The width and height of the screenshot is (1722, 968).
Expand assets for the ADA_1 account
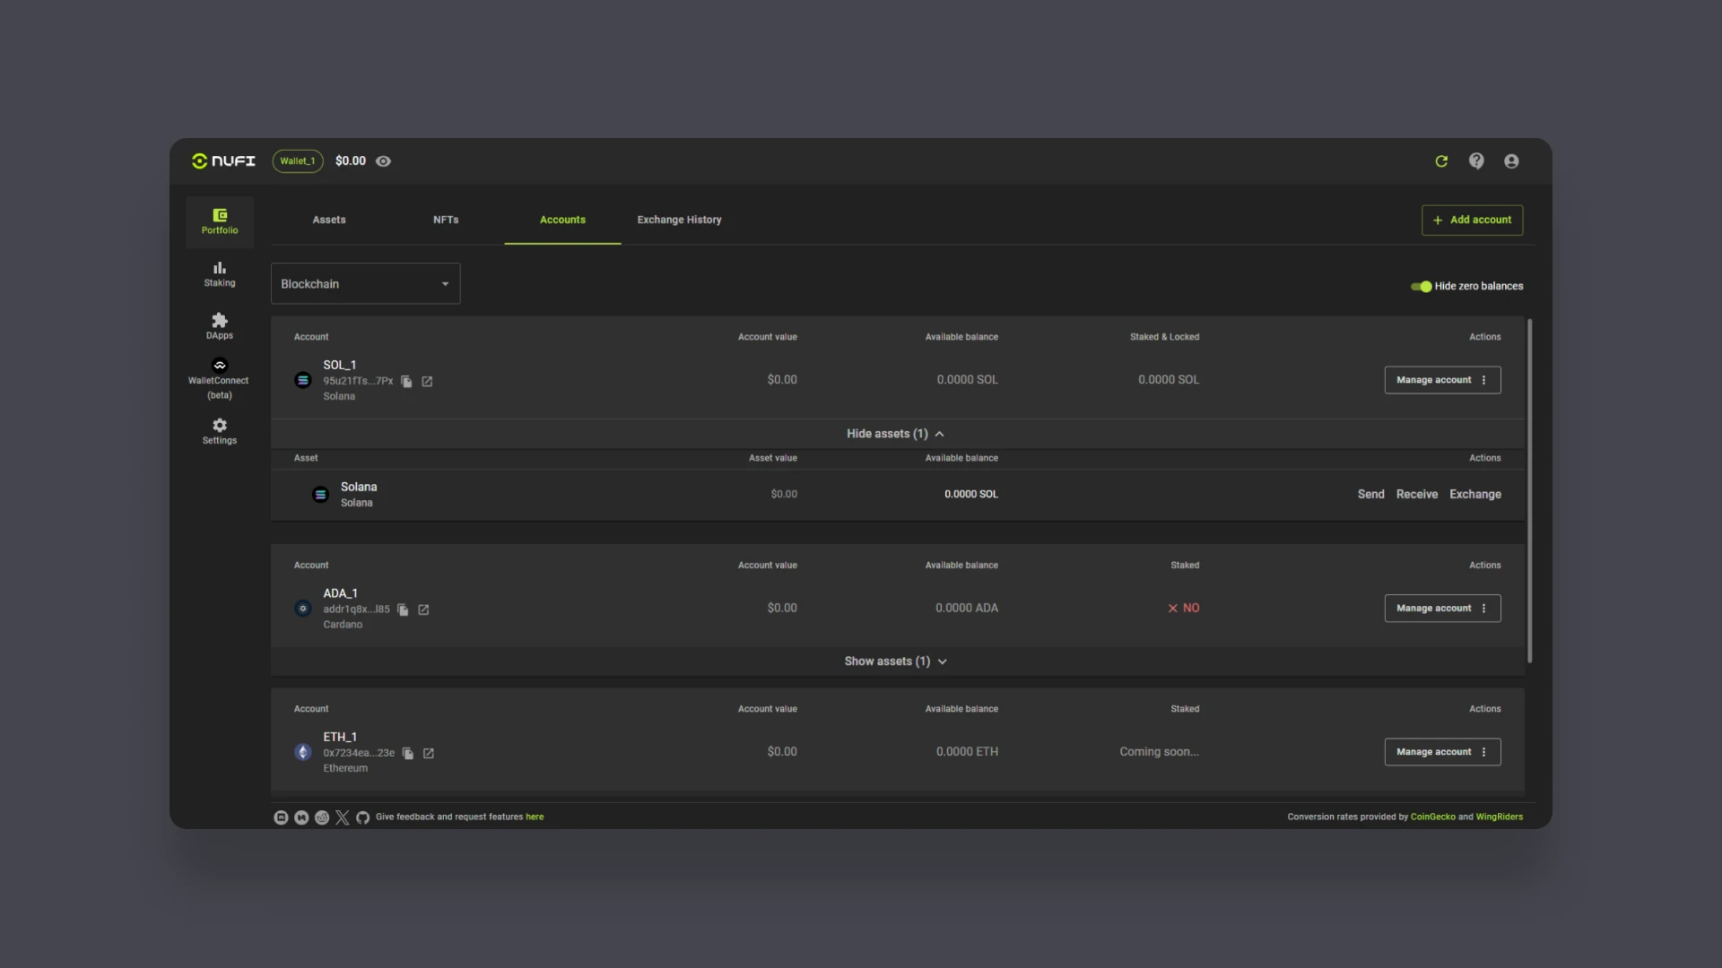[x=894, y=661]
